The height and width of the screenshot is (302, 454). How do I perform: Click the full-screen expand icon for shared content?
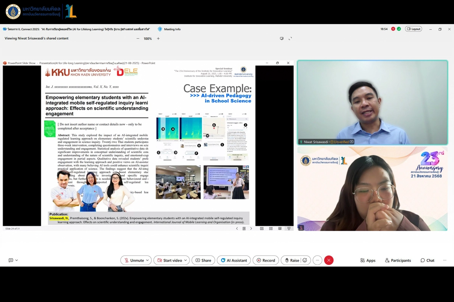pos(290,39)
